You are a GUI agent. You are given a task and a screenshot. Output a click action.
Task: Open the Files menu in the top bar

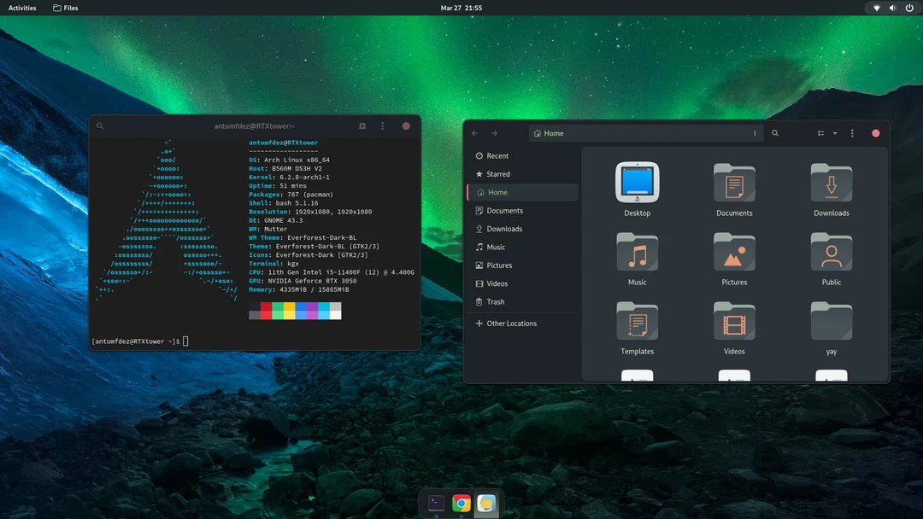65,7
